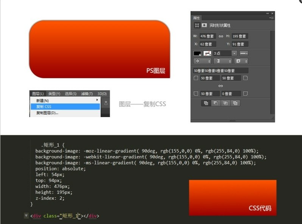Open the stroke color swatch
Screen dimensions: 302x224
point(208,53)
